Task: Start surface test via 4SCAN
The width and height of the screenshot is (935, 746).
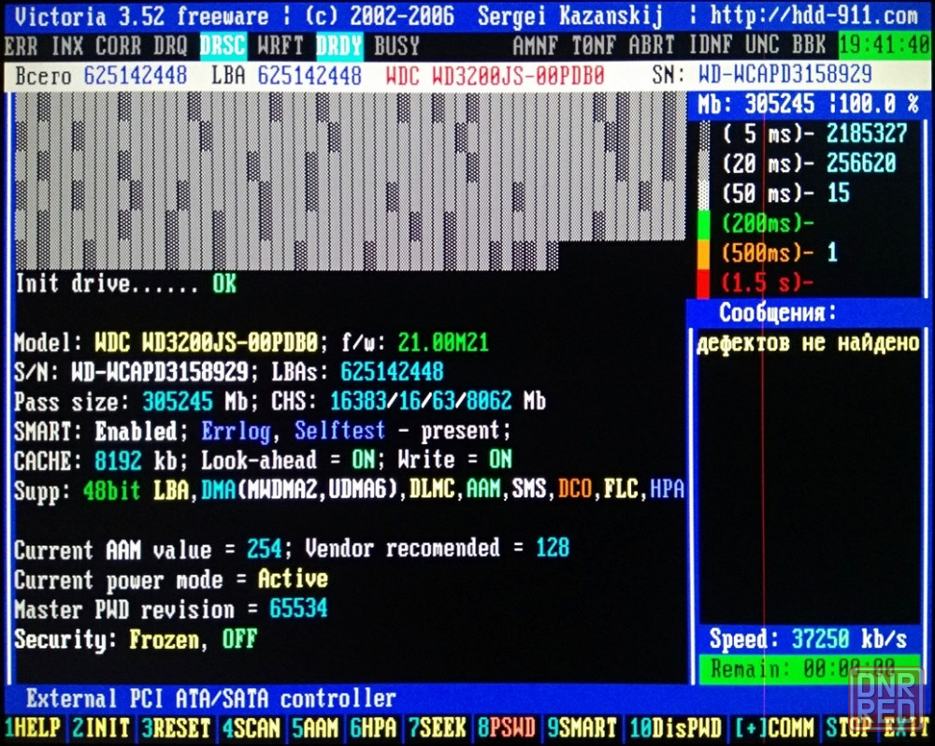Action: tap(251, 727)
